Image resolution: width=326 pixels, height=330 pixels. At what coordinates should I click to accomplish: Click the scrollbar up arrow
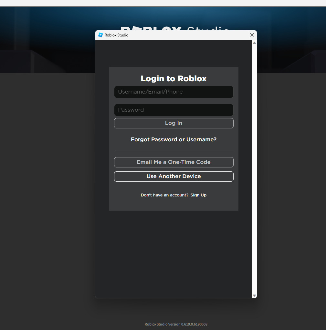click(254, 42)
